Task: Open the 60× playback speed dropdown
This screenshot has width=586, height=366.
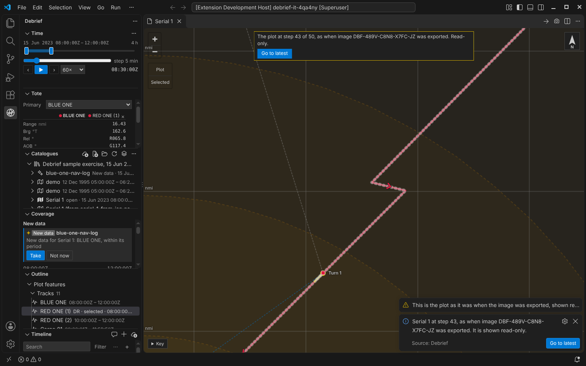Action: tap(73, 70)
